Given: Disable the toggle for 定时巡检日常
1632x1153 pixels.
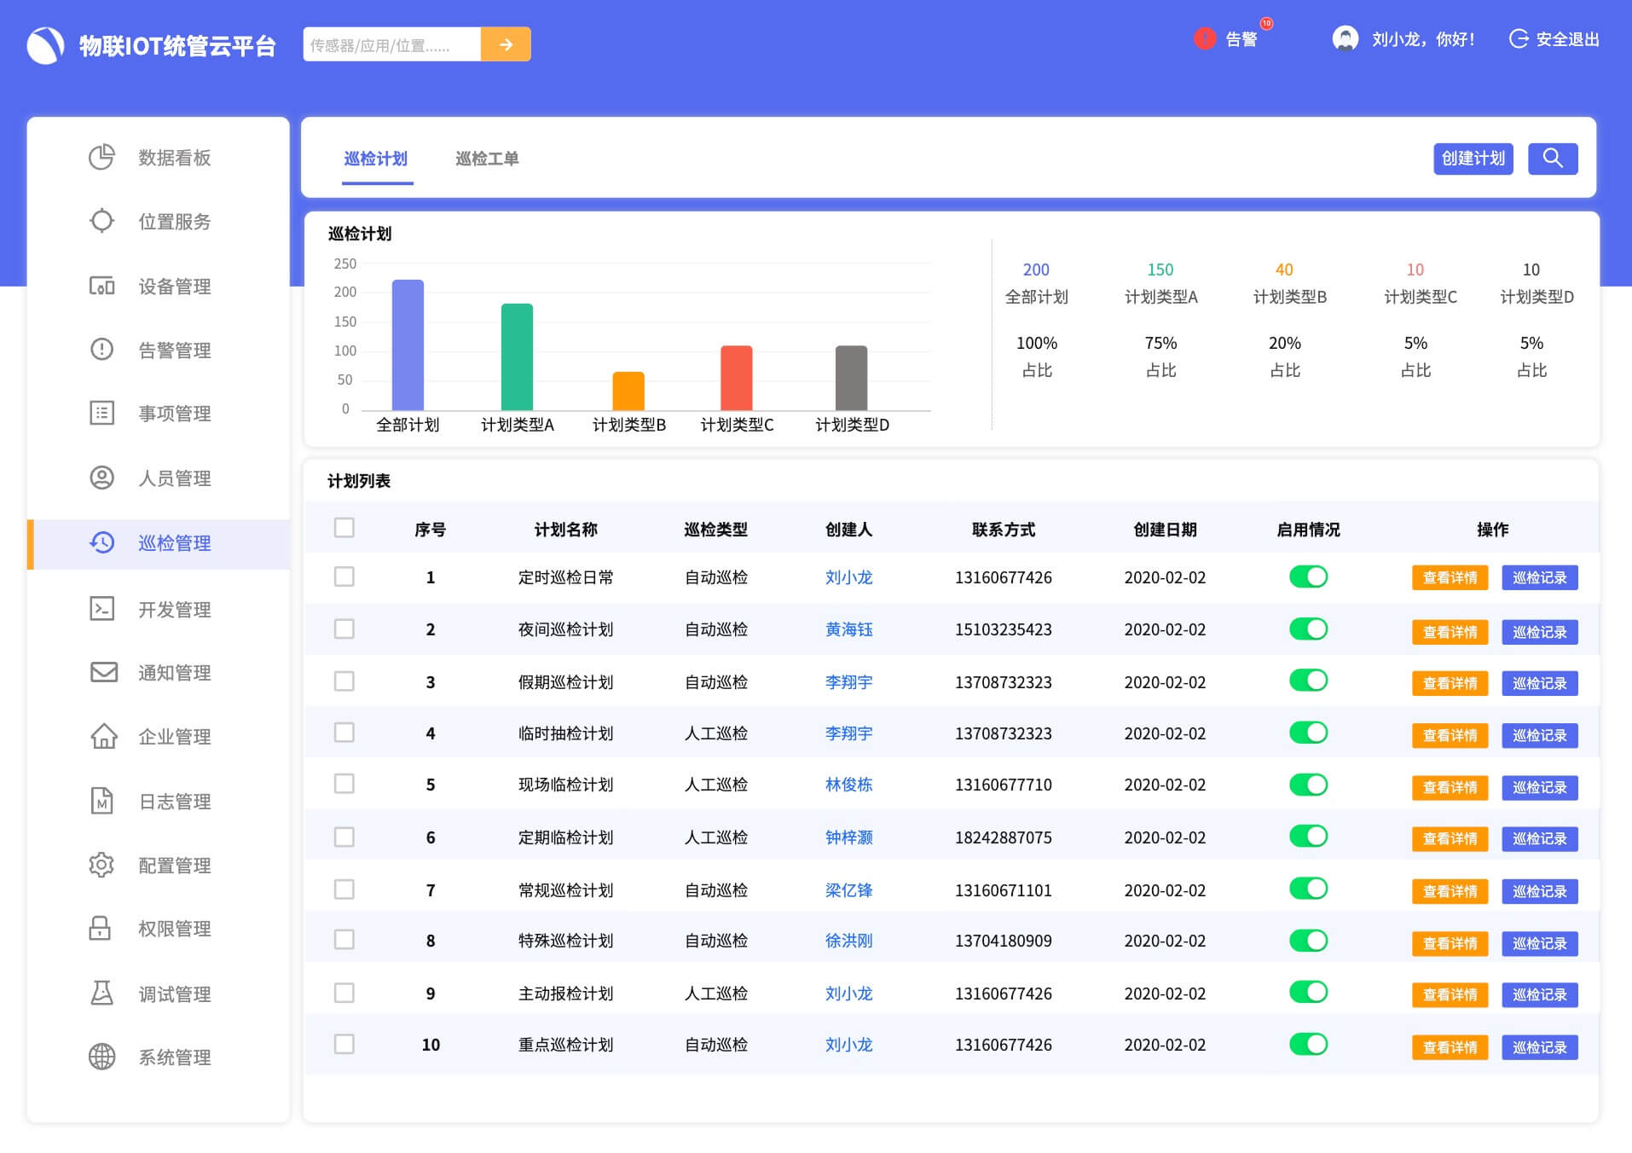Looking at the screenshot, I should click(x=1308, y=577).
